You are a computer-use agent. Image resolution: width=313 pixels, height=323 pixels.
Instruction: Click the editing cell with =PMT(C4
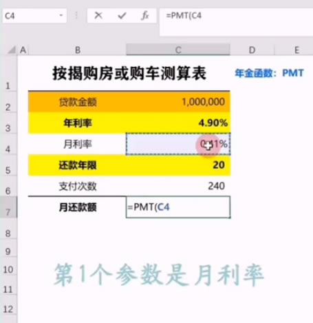(x=178, y=207)
